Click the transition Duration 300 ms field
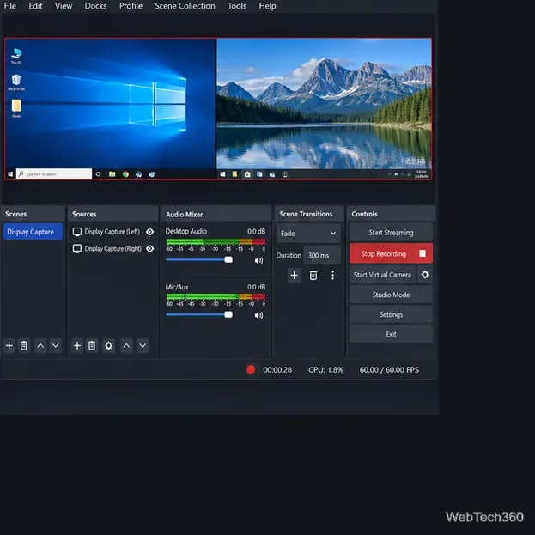The height and width of the screenshot is (535, 535). point(322,255)
